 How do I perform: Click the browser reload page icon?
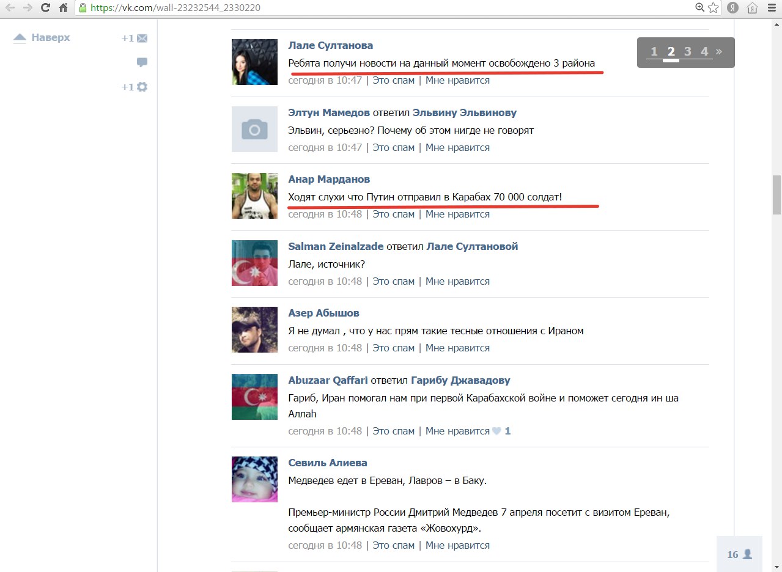pos(45,8)
